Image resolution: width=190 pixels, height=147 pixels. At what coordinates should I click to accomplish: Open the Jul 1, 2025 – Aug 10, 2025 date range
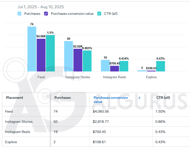click(x=41, y=7)
